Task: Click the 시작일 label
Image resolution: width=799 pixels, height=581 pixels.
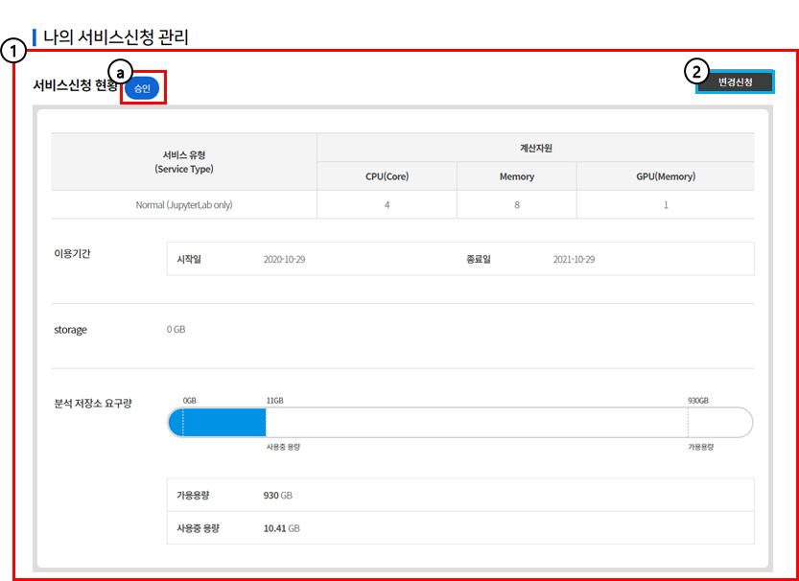Action: 189,259
